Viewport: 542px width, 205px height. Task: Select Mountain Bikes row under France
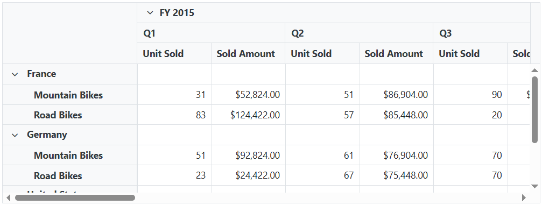tap(68, 95)
